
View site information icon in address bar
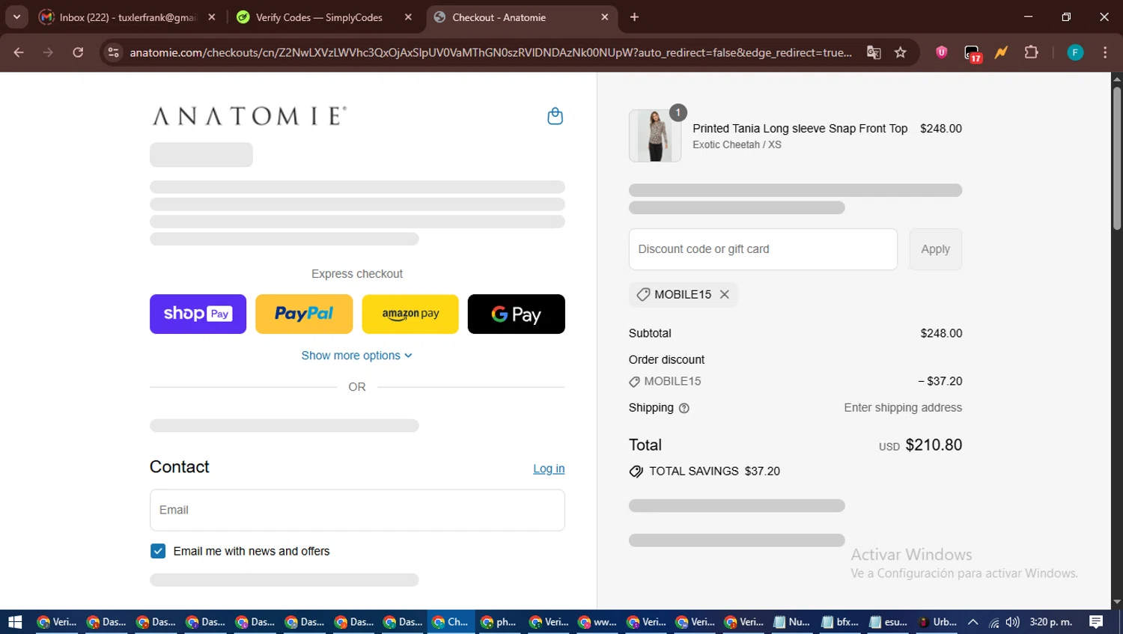coord(113,52)
